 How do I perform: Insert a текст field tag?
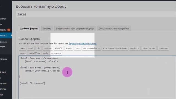pyautogui.click(x=23, y=48)
